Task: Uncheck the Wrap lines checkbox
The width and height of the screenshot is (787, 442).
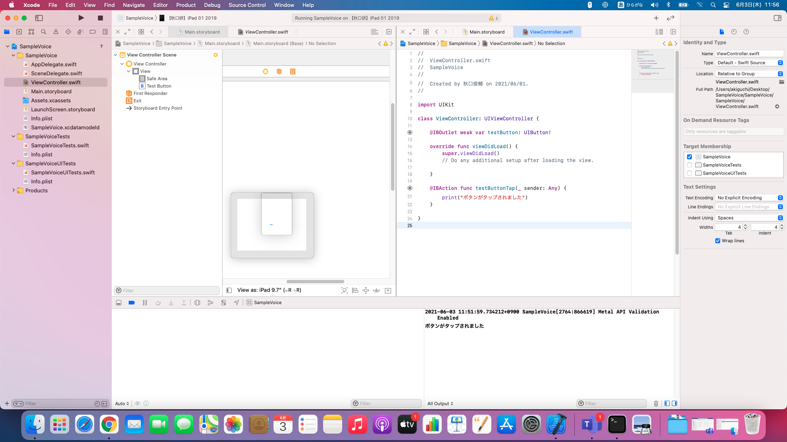Action: [718, 241]
